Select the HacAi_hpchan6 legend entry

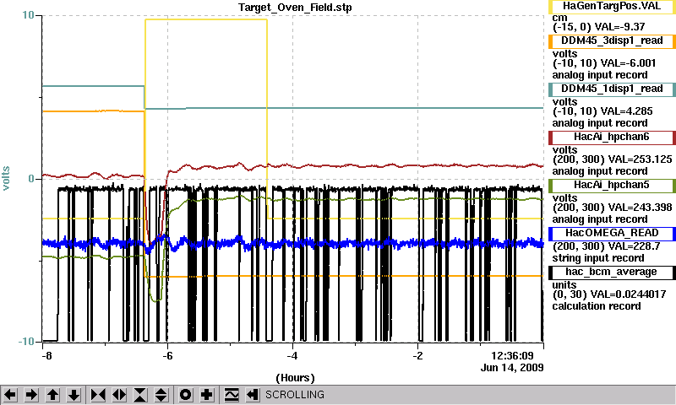click(612, 138)
